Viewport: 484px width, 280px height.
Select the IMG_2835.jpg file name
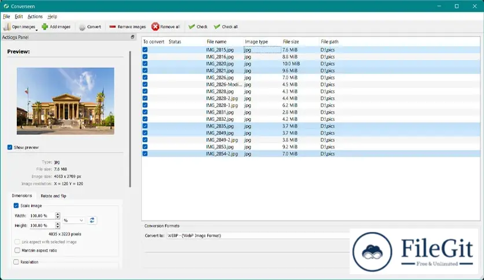click(220, 126)
